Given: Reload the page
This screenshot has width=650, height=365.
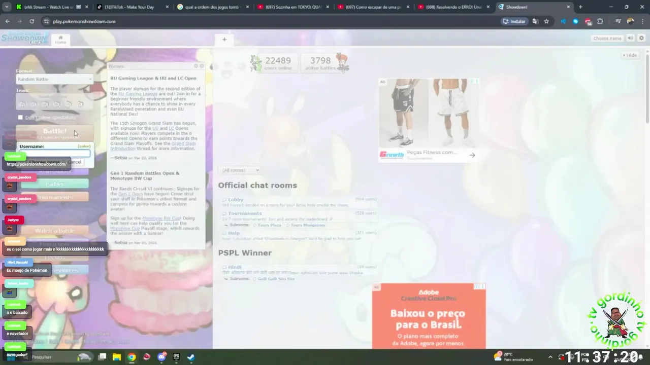Looking at the screenshot, I should pyautogui.click(x=31, y=21).
